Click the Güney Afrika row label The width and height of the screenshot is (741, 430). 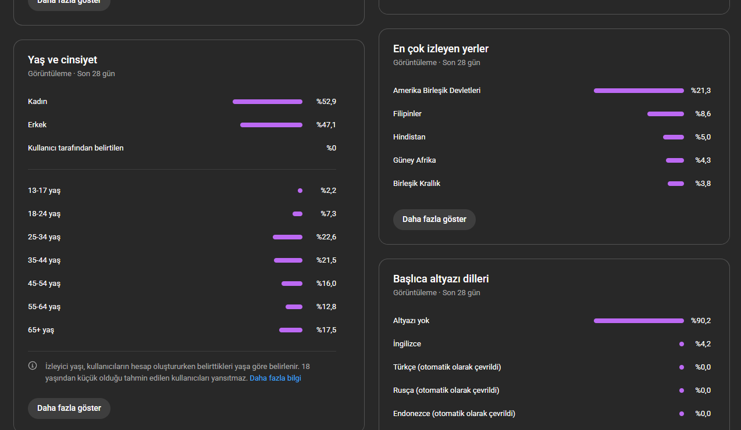click(414, 160)
